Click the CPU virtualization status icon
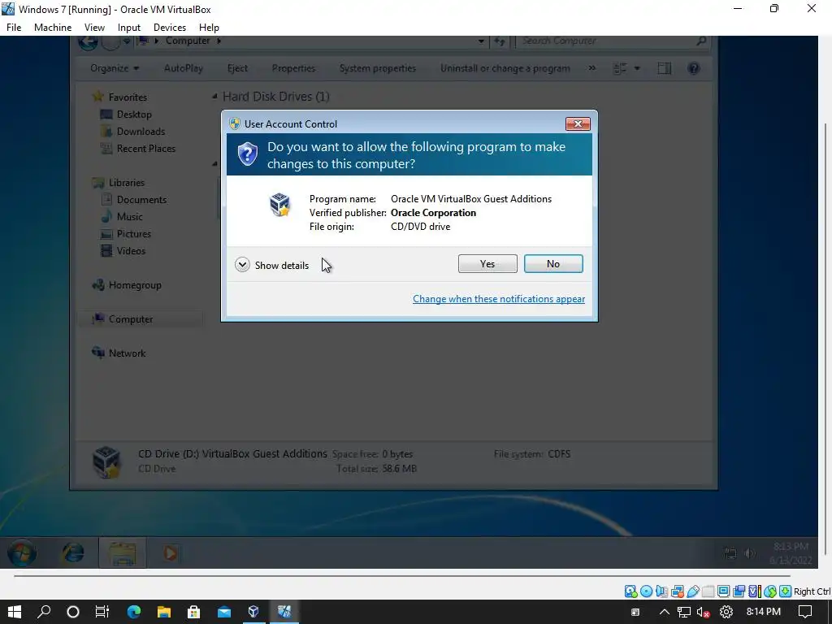The height and width of the screenshot is (624, 832). [x=754, y=591]
